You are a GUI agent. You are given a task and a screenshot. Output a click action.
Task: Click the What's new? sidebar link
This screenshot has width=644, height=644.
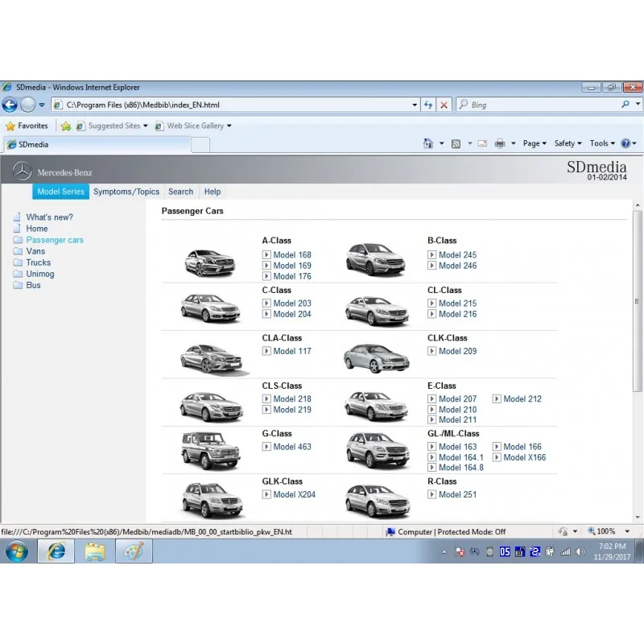49,217
